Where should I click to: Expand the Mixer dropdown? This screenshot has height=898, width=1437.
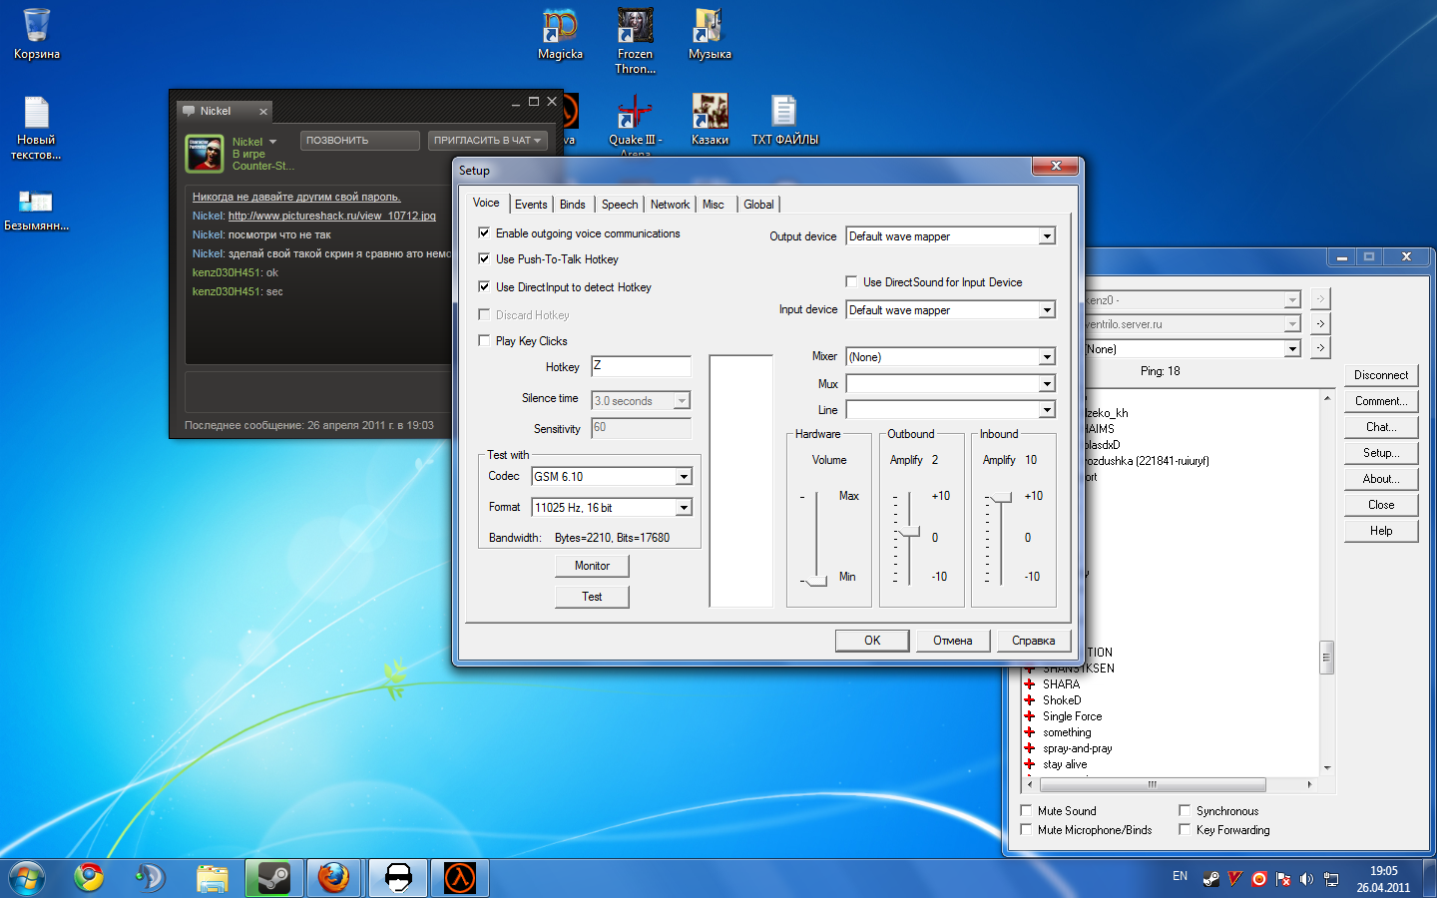[x=1047, y=357]
